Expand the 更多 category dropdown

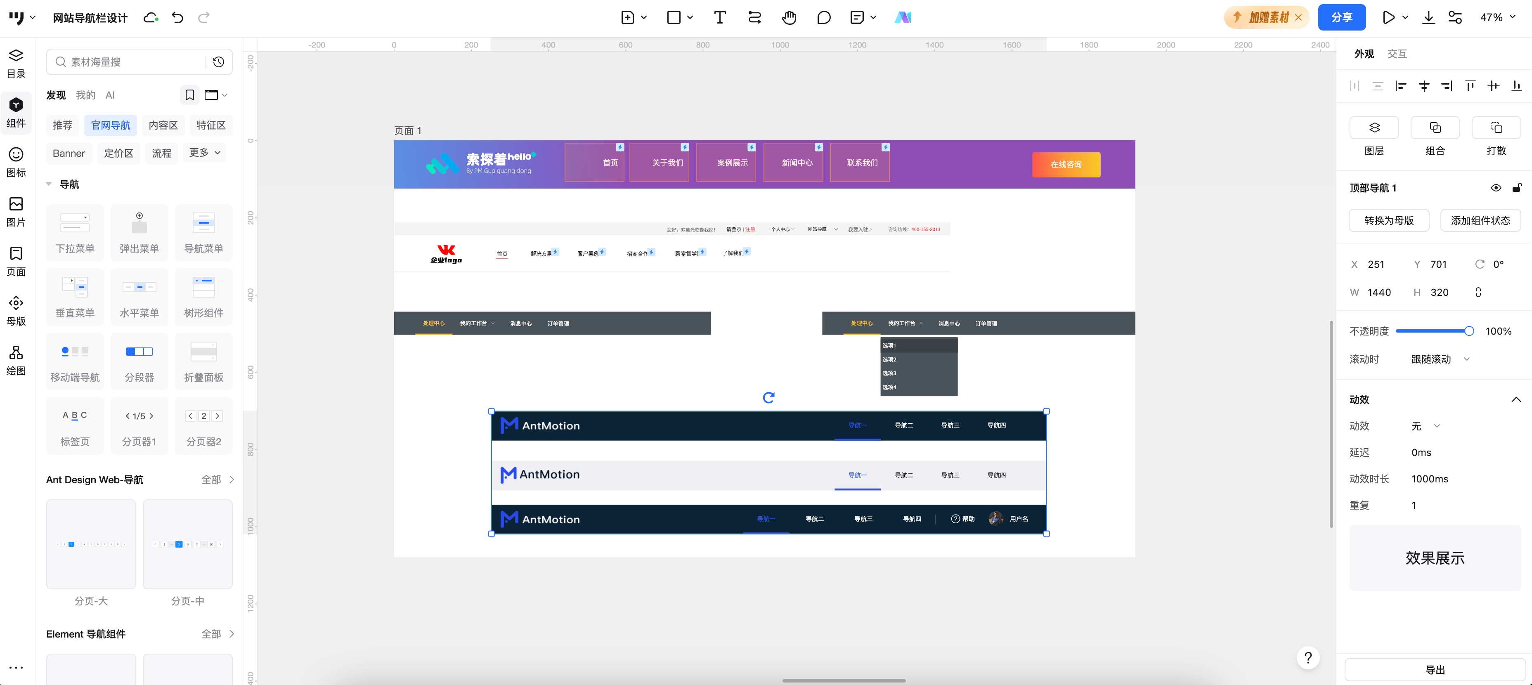pos(205,153)
